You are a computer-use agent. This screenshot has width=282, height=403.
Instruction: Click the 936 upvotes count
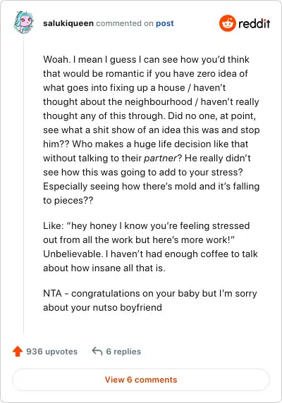coord(52,352)
